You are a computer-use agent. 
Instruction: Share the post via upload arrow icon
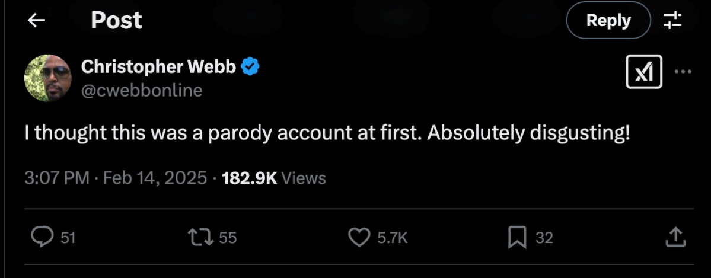click(x=676, y=238)
